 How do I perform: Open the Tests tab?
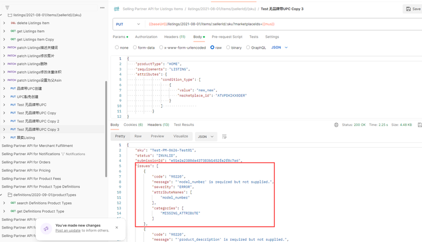pyautogui.click(x=254, y=37)
